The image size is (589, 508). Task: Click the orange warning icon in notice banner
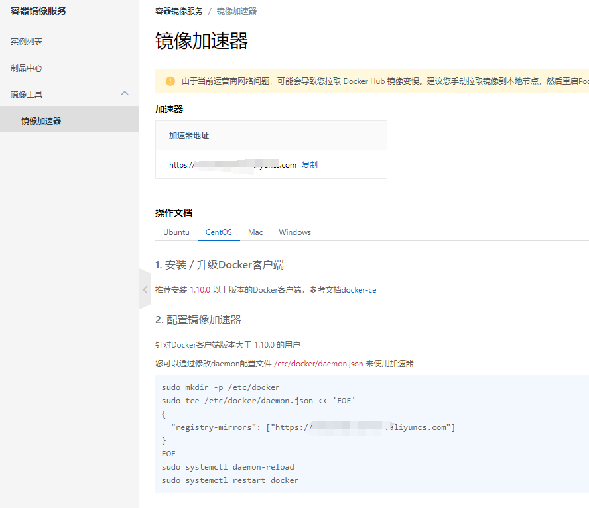point(170,81)
